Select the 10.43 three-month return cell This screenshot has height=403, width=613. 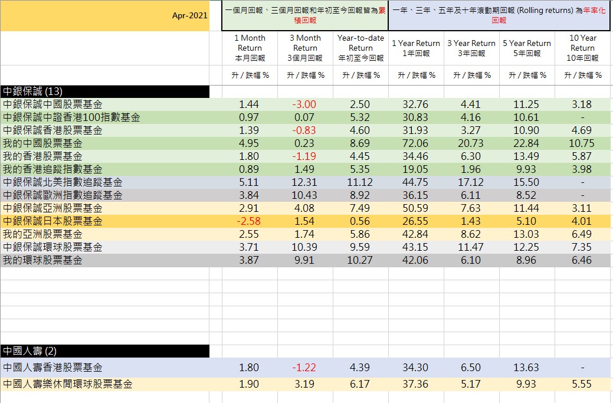(304, 195)
